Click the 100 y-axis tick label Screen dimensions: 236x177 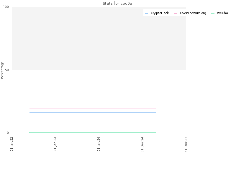click(x=6, y=7)
